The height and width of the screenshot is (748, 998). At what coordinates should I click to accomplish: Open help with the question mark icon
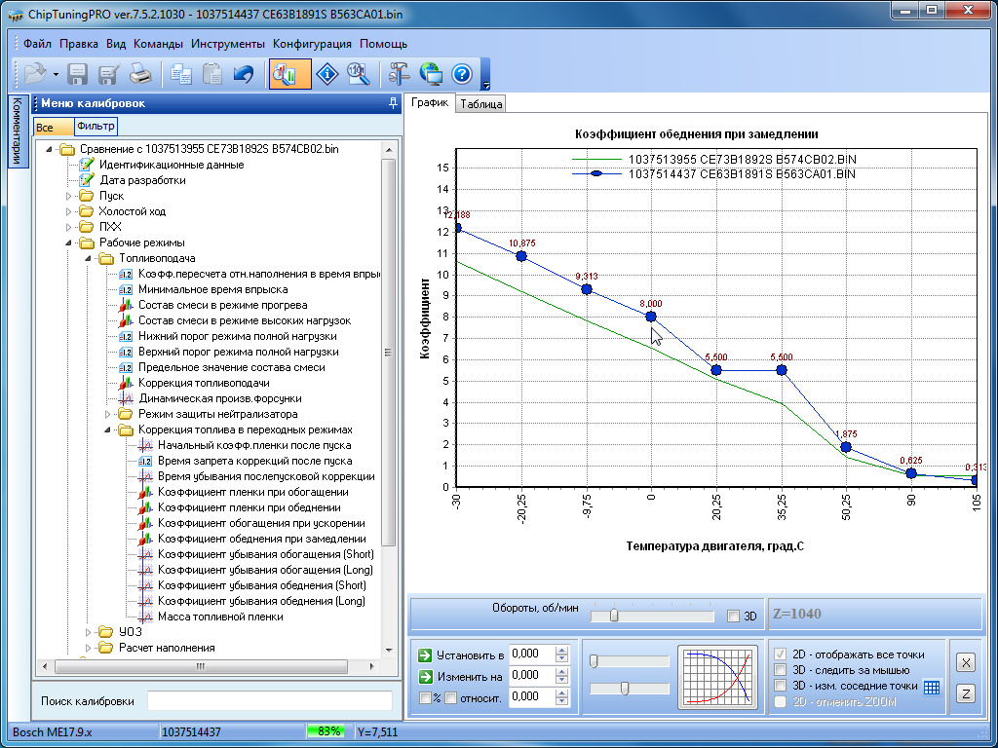(462, 74)
